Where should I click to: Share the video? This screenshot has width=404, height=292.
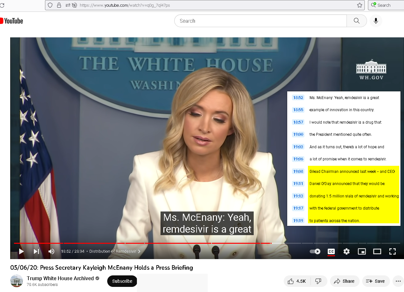coord(344,281)
